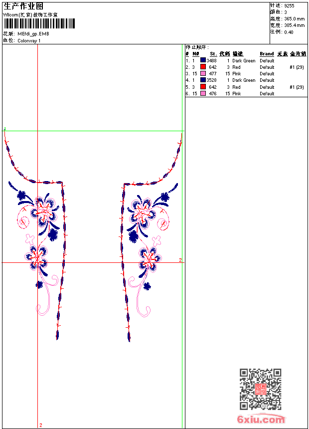The height and width of the screenshot is (429, 309).
Task: Click the red marker '2' on the horizontal guide
Action: click(x=180, y=260)
